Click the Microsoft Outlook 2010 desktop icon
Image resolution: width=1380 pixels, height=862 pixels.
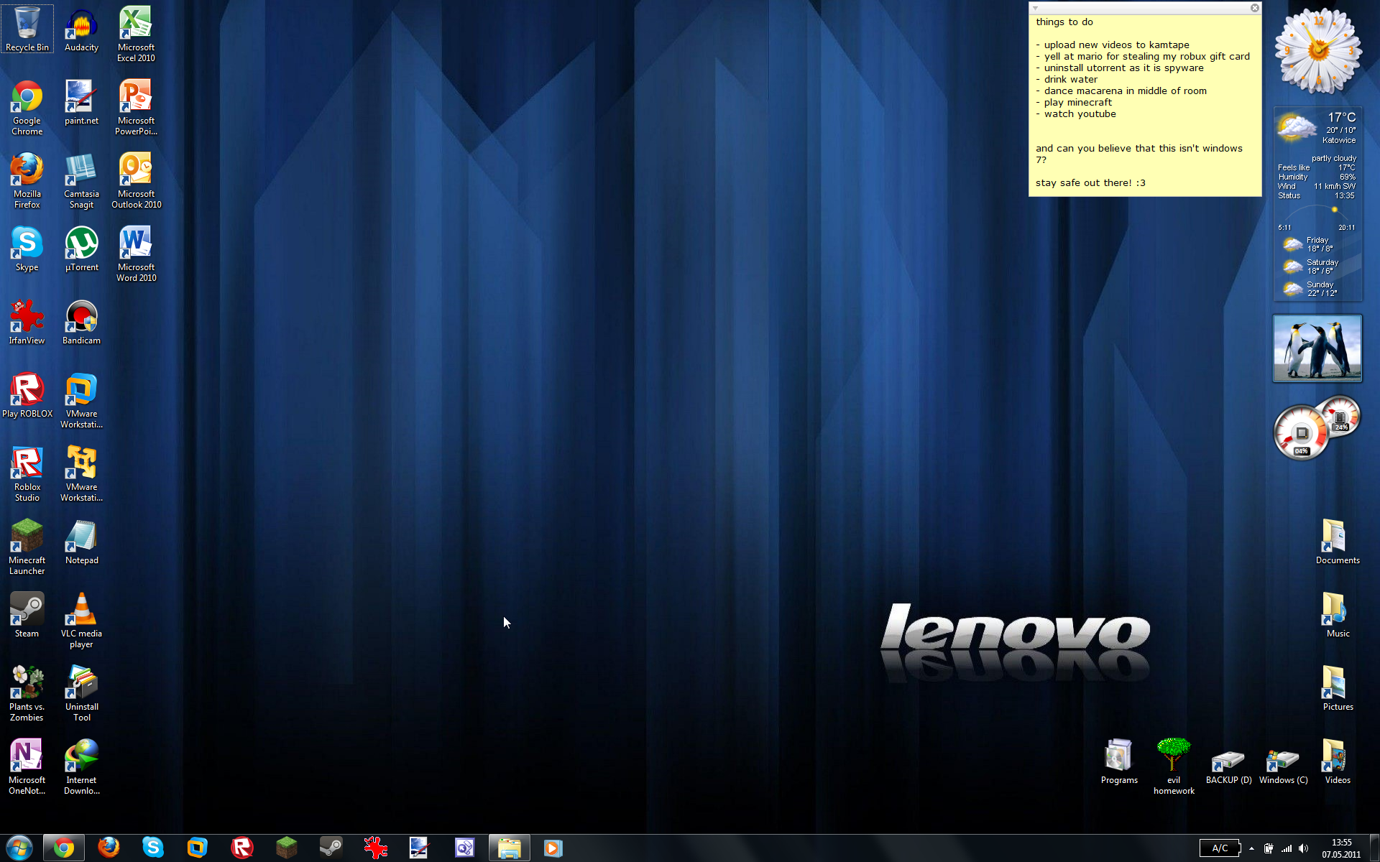(x=136, y=180)
